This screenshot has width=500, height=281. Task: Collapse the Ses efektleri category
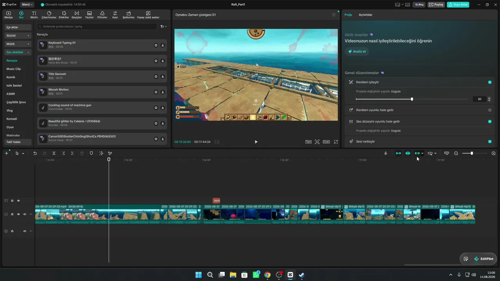click(18, 52)
